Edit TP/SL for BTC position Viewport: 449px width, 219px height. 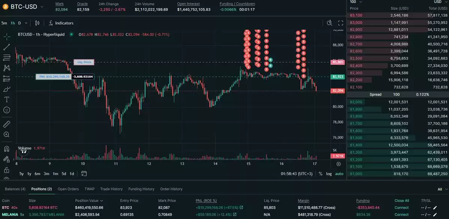[435, 207]
